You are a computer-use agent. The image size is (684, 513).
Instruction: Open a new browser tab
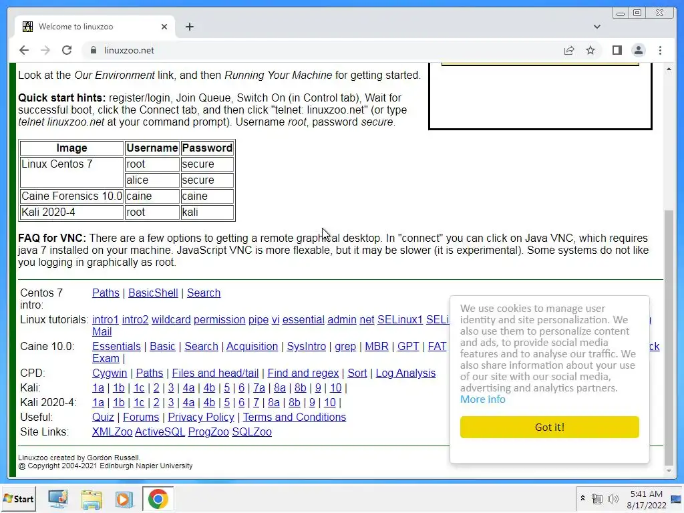point(189,27)
